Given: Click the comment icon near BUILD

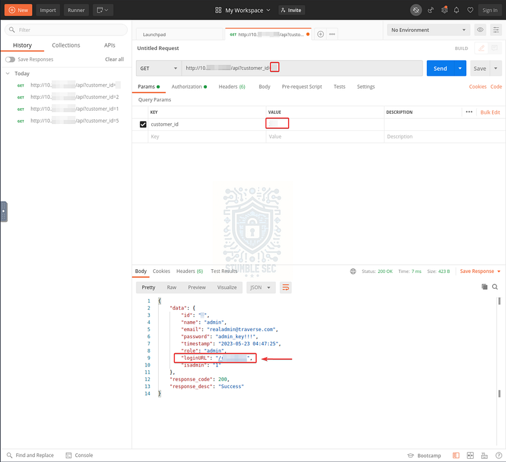Looking at the screenshot, I should (x=495, y=49).
